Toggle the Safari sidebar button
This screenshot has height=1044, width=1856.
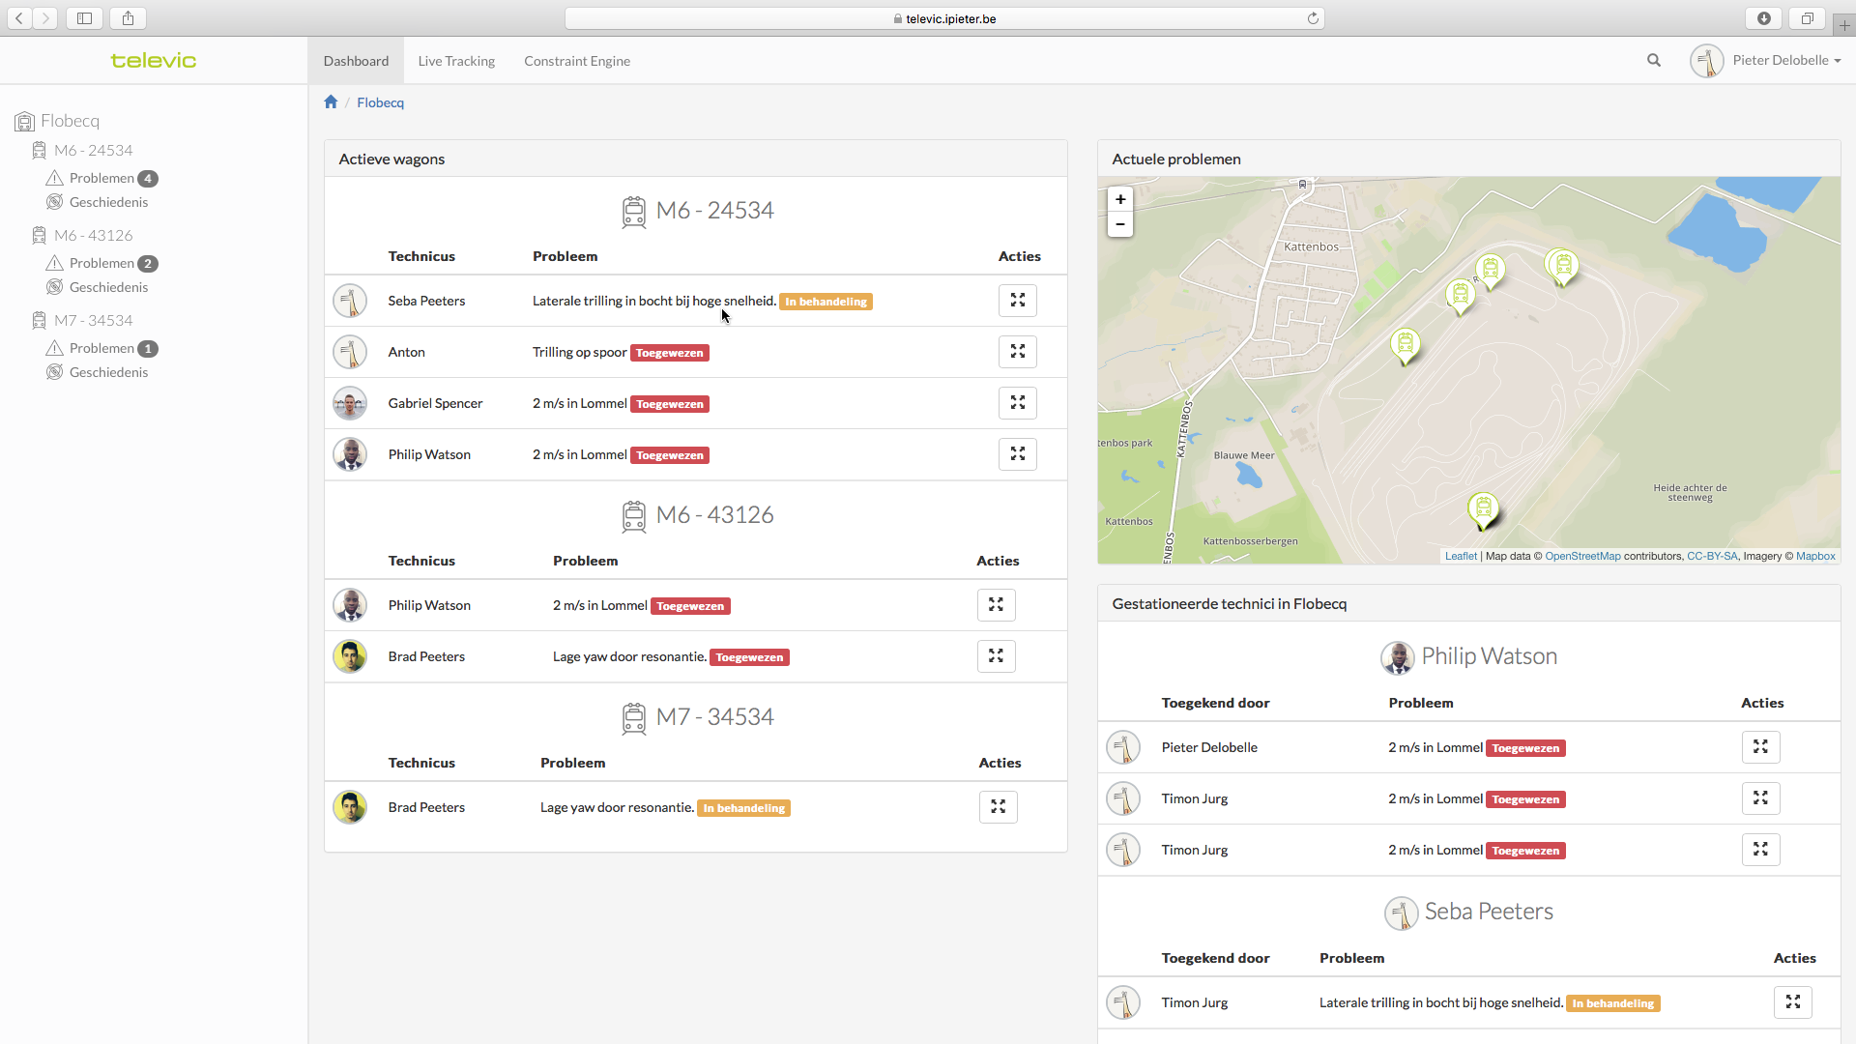[84, 17]
